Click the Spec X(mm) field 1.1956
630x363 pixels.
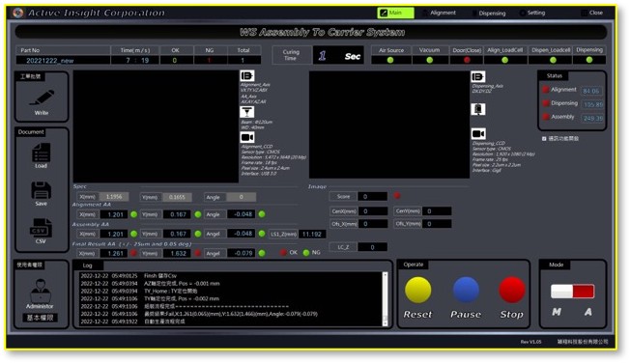tap(114, 197)
